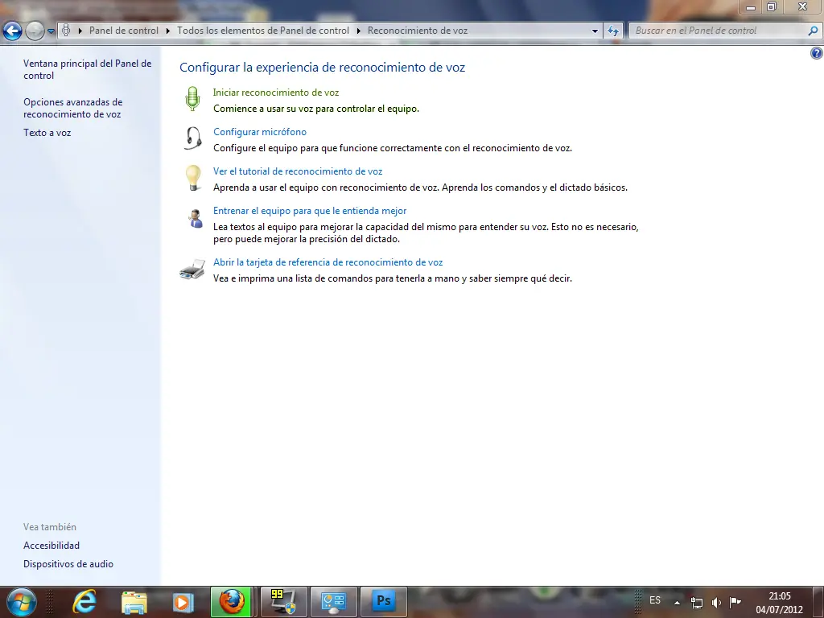Click Entrenar el equipo para que le entienda mejor

click(310, 211)
